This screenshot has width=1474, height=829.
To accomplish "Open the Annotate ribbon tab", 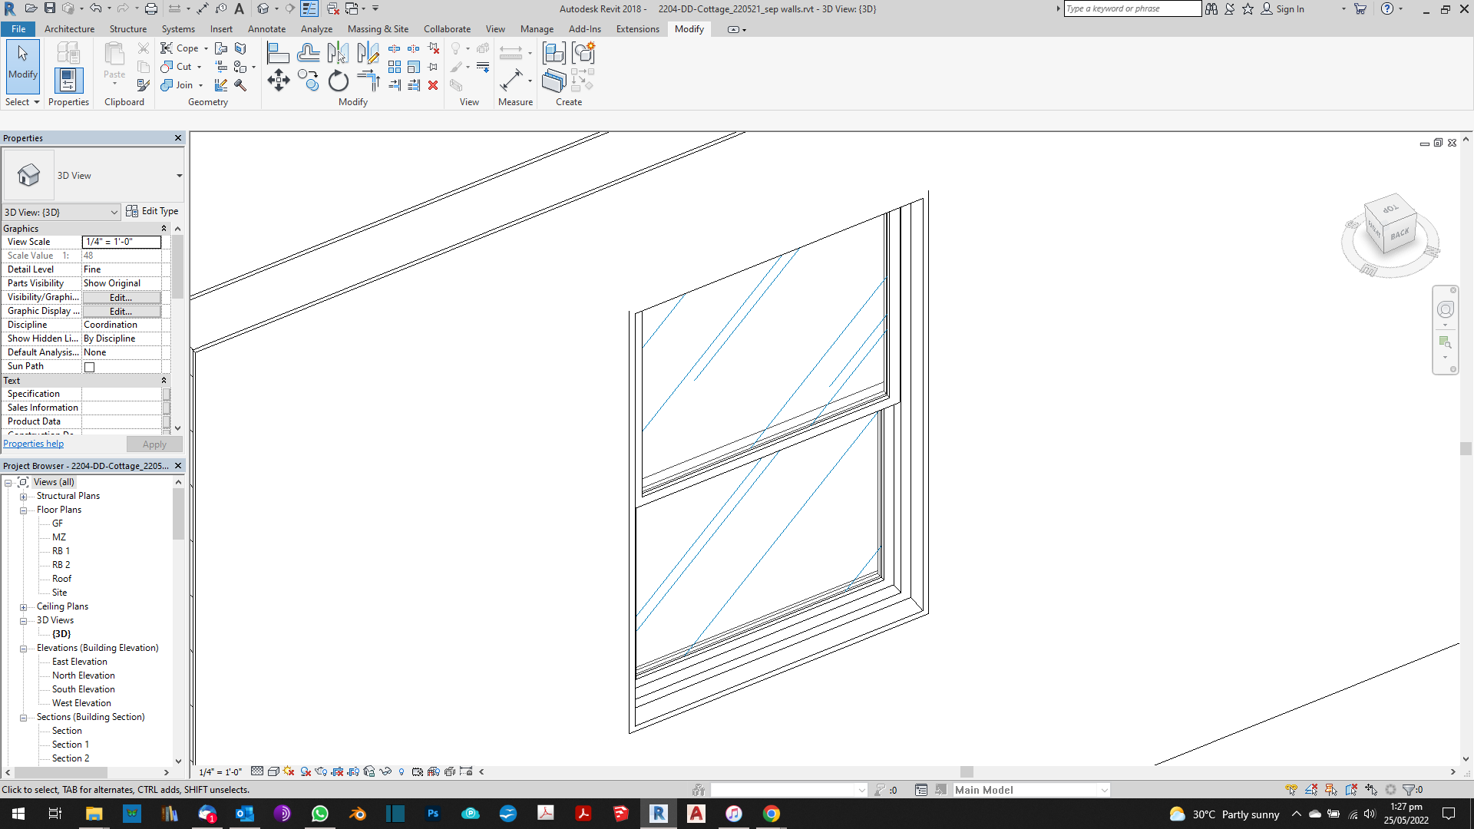I will pyautogui.click(x=266, y=28).
